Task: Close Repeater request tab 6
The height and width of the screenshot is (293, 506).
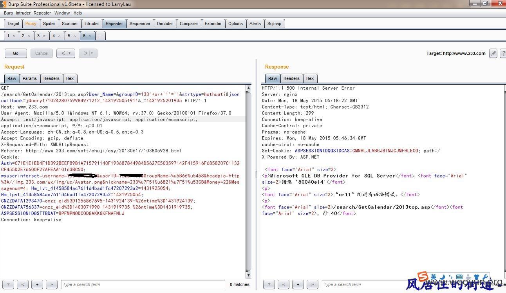Action: tap(90, 36)
